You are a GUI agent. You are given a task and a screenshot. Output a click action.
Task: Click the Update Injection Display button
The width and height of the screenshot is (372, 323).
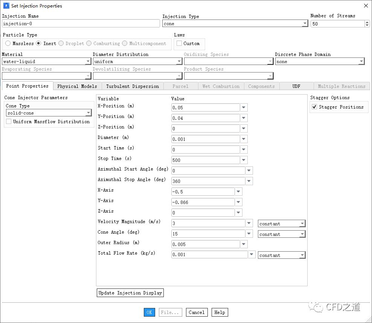pyautogui.click(x=130, y=293)
